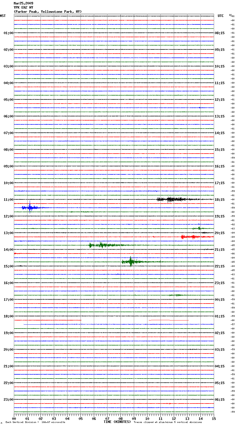Viewport: 236px width, 426px height.
Task: Click the bottom axis minute label '11'
Action: click(160, 419)
